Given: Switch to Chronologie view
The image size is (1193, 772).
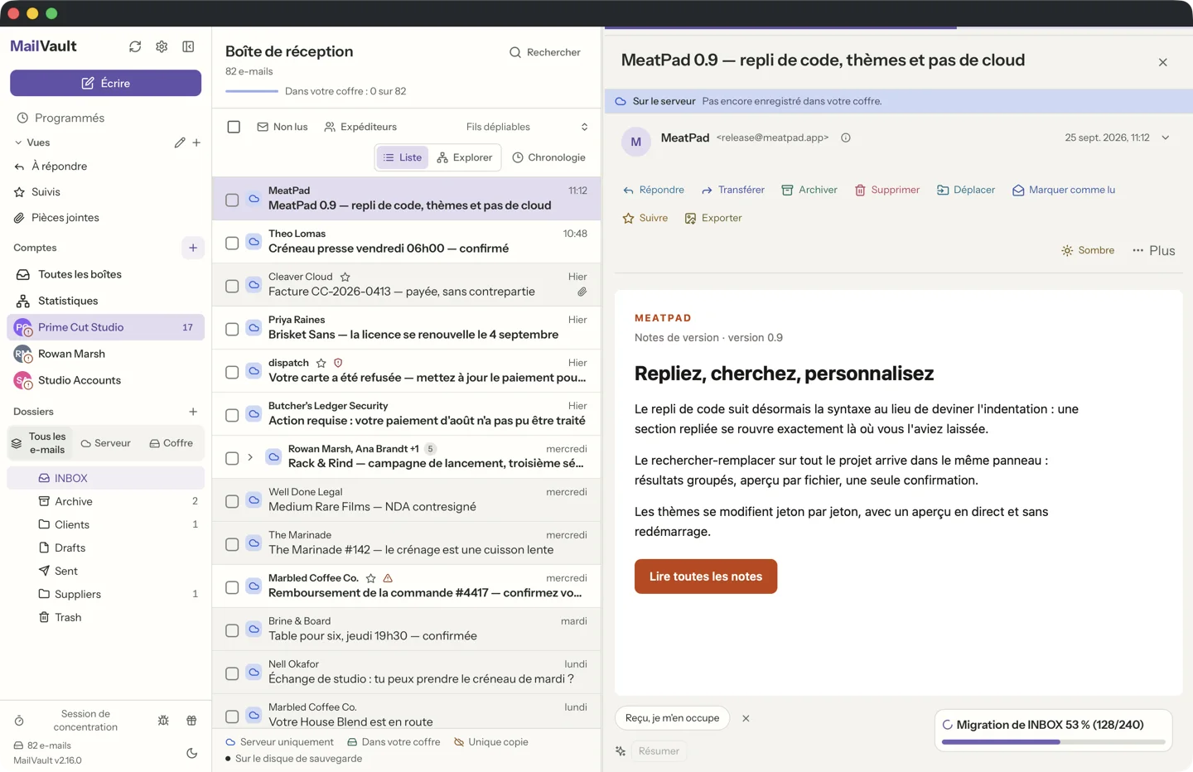Looking at the screenshot, I should click(548, 157).
